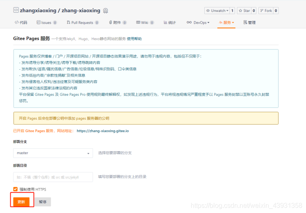This screenshot has width=306, height=213.
Task: Open the Wiki tab
Action: pos(145,23)
